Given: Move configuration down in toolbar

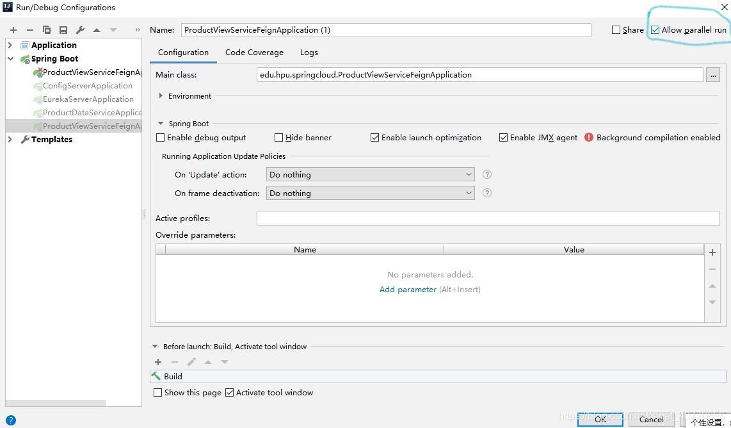Looking at the screenshot, I should pyautogui.click(x=113, y=30).
